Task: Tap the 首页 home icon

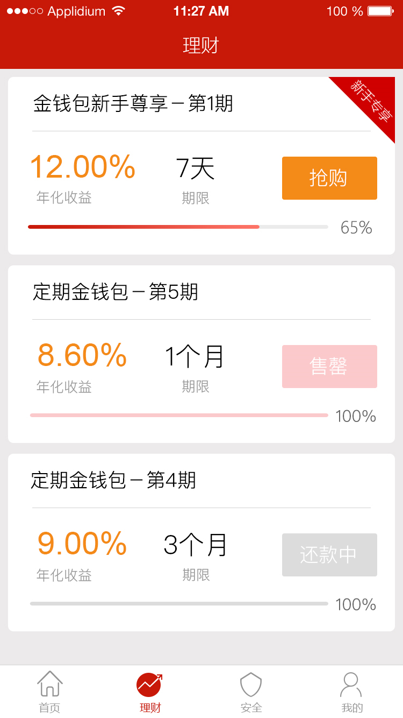Action: (x=50, y=684)
